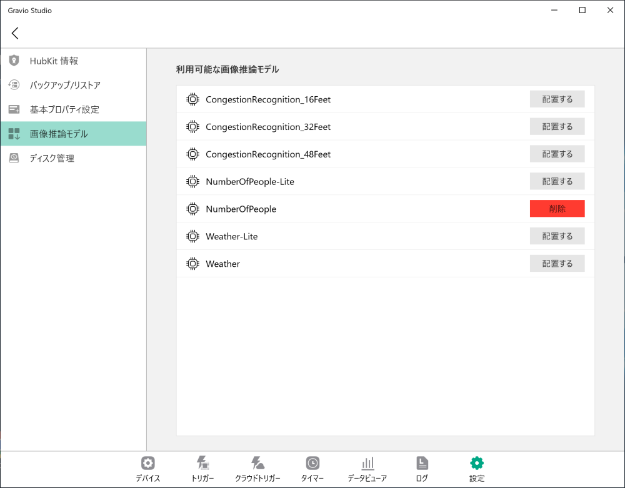
Task: Maximize the Gravio Studio window
Action: pos(582,11)
